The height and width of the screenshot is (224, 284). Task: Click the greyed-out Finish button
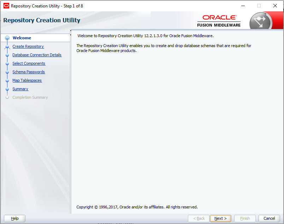(245, 218)
